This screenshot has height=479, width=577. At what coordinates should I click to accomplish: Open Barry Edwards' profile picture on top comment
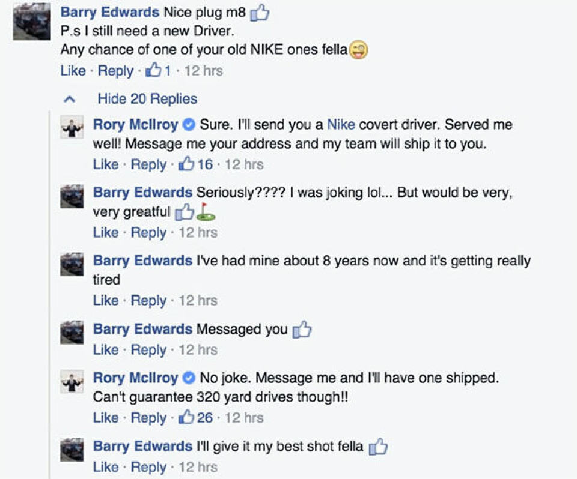click(x=32, y=22)
